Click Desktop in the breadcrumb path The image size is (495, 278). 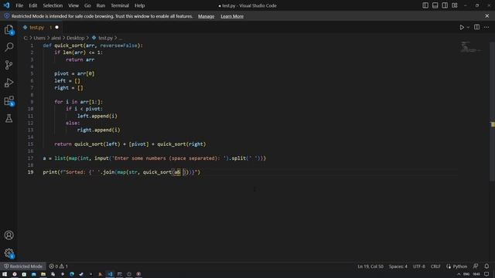pos(76,38)
